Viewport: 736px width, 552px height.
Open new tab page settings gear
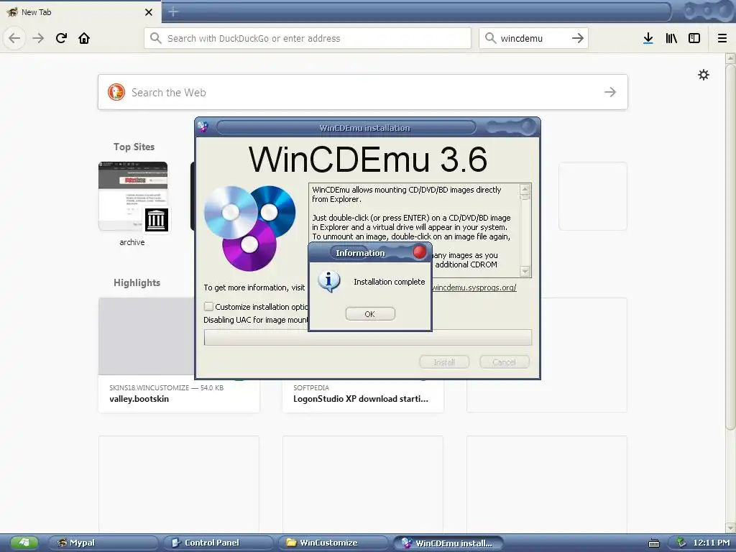click(703, 75)
